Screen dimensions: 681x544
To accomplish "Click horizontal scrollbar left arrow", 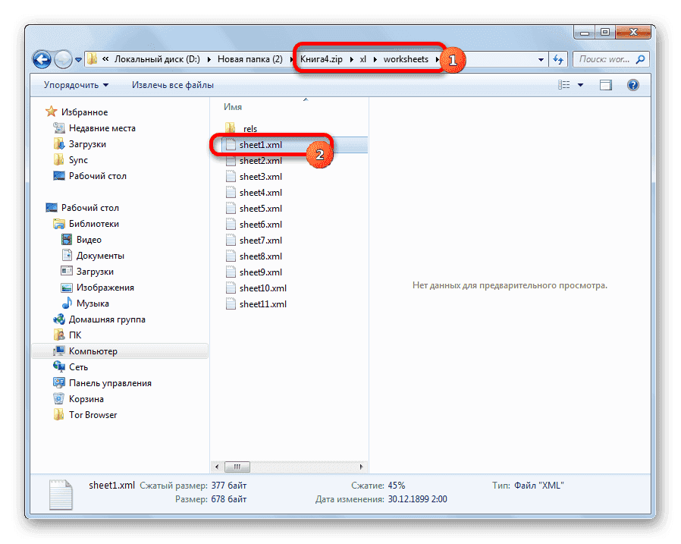I will pos(217,467).
